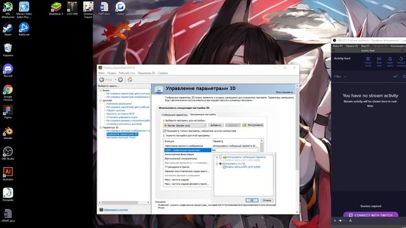Viewport: 406px width, 228px height.
Task: Collapse the Параметры 3D tree section
Action: click(x=101, y=127)
